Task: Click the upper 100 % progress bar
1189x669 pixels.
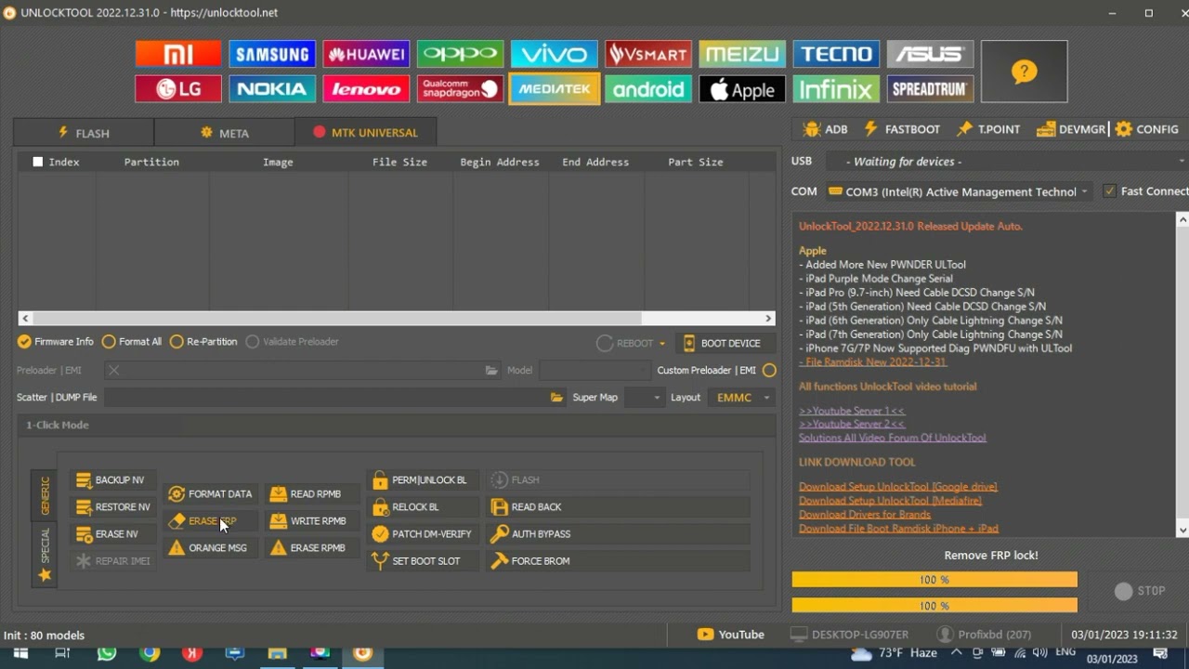Action: click(x=934, y=580)
